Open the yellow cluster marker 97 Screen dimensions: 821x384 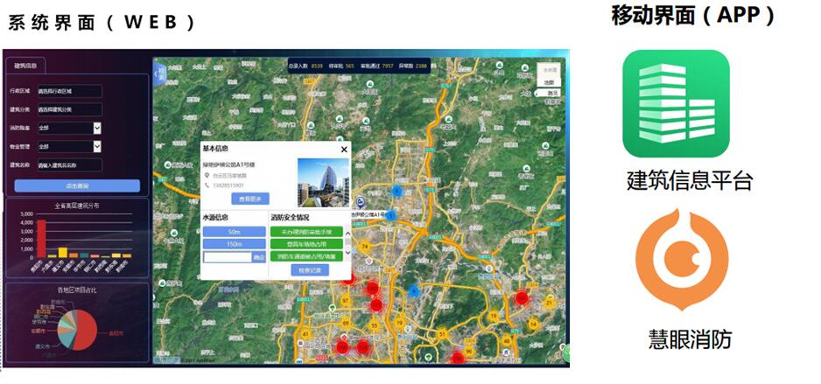(345, 301)
